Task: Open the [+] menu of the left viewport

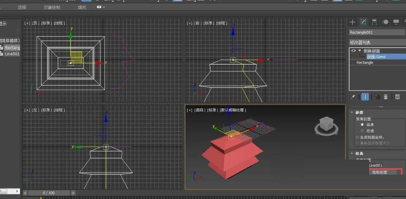Action: pos(27,110)
